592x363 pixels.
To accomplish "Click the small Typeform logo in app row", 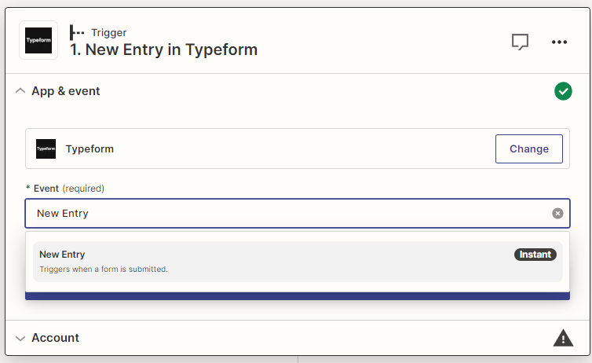I will click(46, 148).
